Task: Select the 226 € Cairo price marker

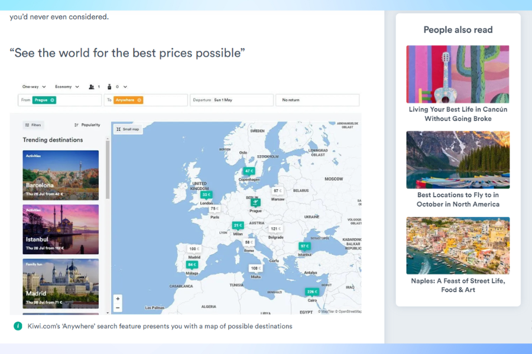Action: (312, 291)
